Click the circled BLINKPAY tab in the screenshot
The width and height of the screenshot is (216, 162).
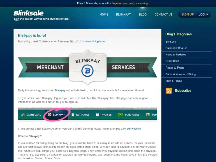coord(57,115)
